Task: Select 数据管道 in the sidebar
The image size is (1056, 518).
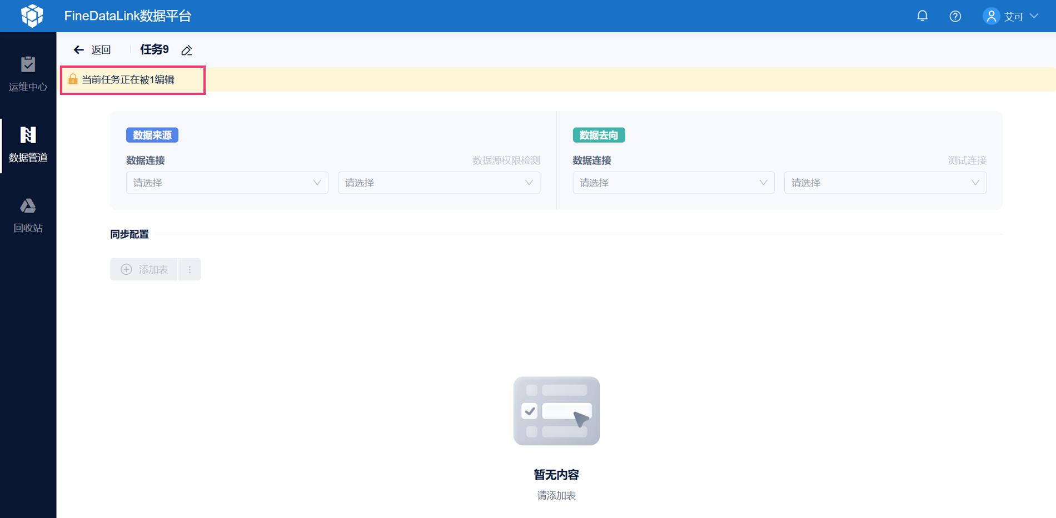Action: click(x=28, y=144)
